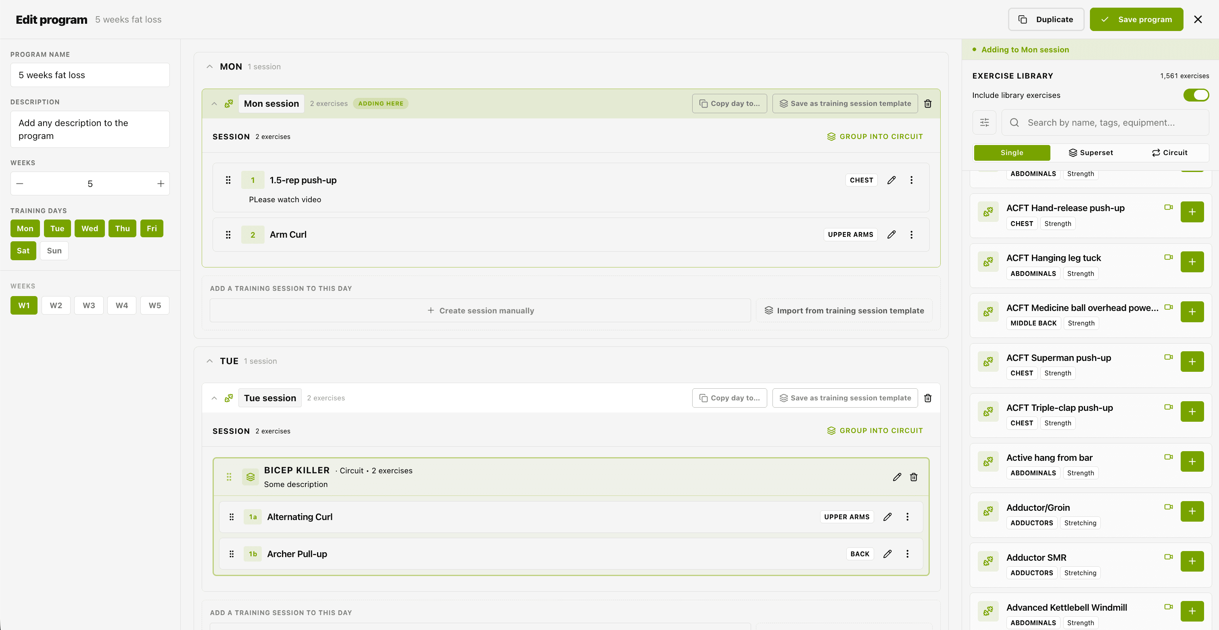This screenshot has height=630, width=1219.
Task: Add Adductor SMR to session
Action: [x=1192, y=561]
